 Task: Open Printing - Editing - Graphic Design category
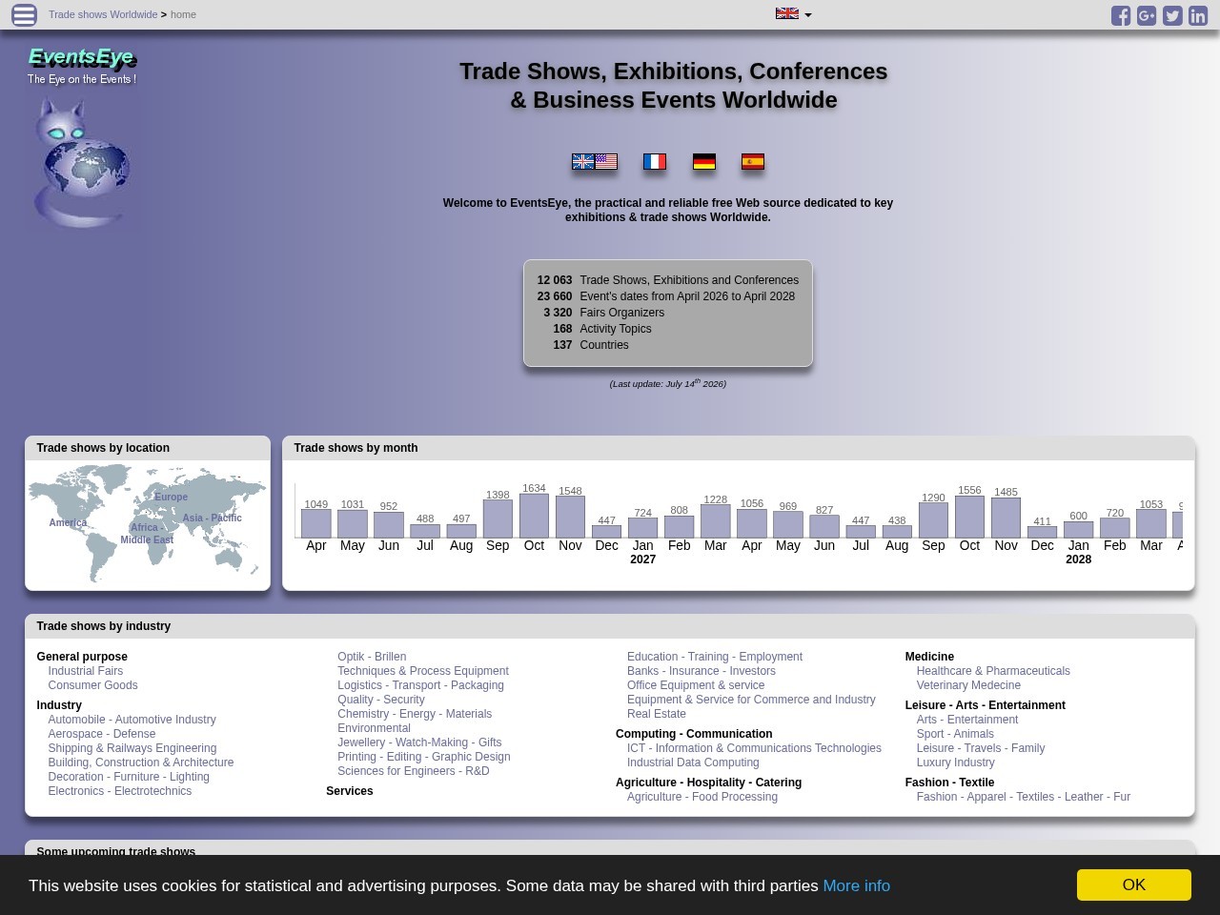424,757
